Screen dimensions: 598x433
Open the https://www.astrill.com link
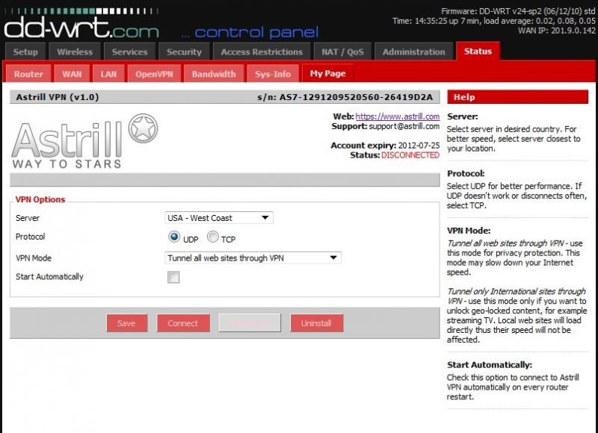click(397, 116)
